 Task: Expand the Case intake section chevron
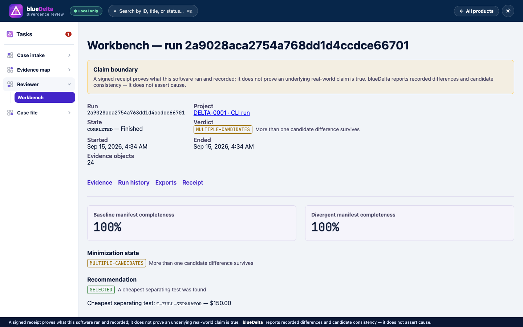[69, 55]
